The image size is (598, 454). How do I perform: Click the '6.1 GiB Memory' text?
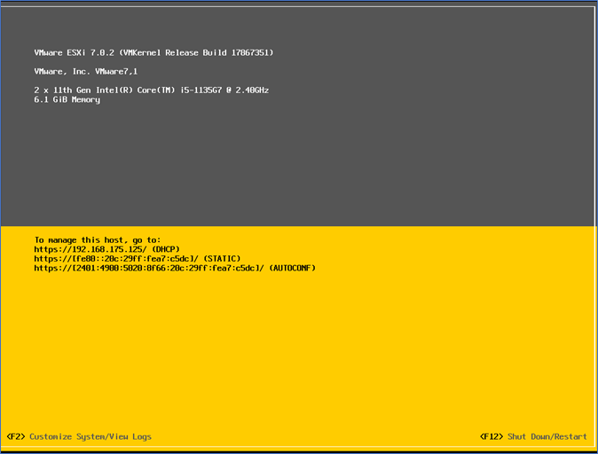(67, 99)
